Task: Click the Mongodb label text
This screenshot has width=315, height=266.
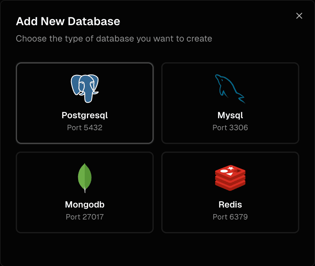Action: 84,204
